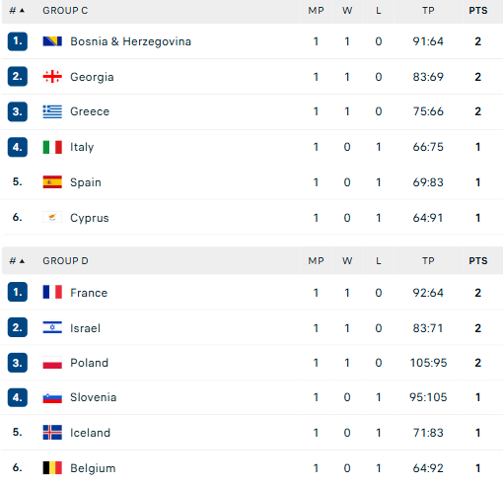Click the Spain flag icon
Screen dimensions: 503x484
pyautogui.click(x=52, y=182)
